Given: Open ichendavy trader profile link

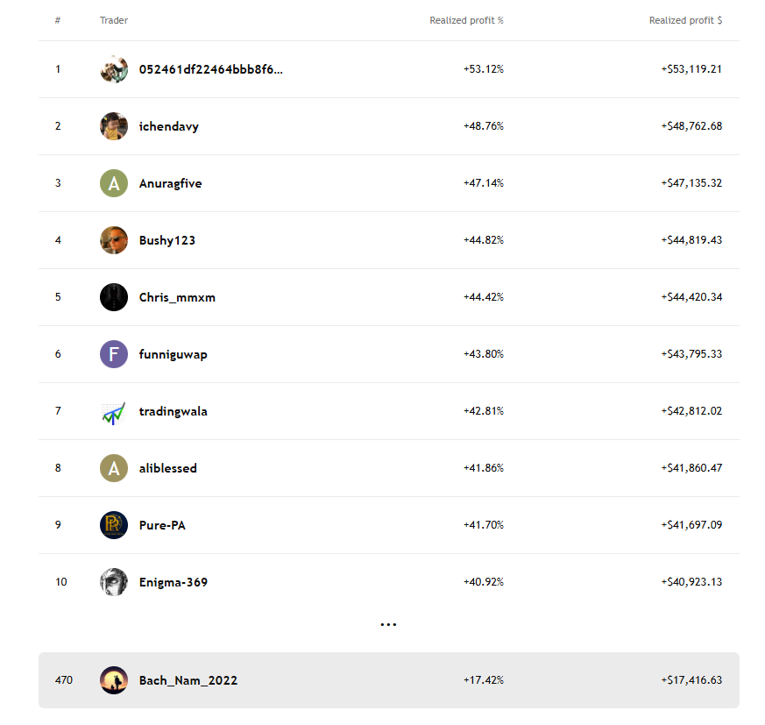Looking at the screenshot, I should click(169, 126).
